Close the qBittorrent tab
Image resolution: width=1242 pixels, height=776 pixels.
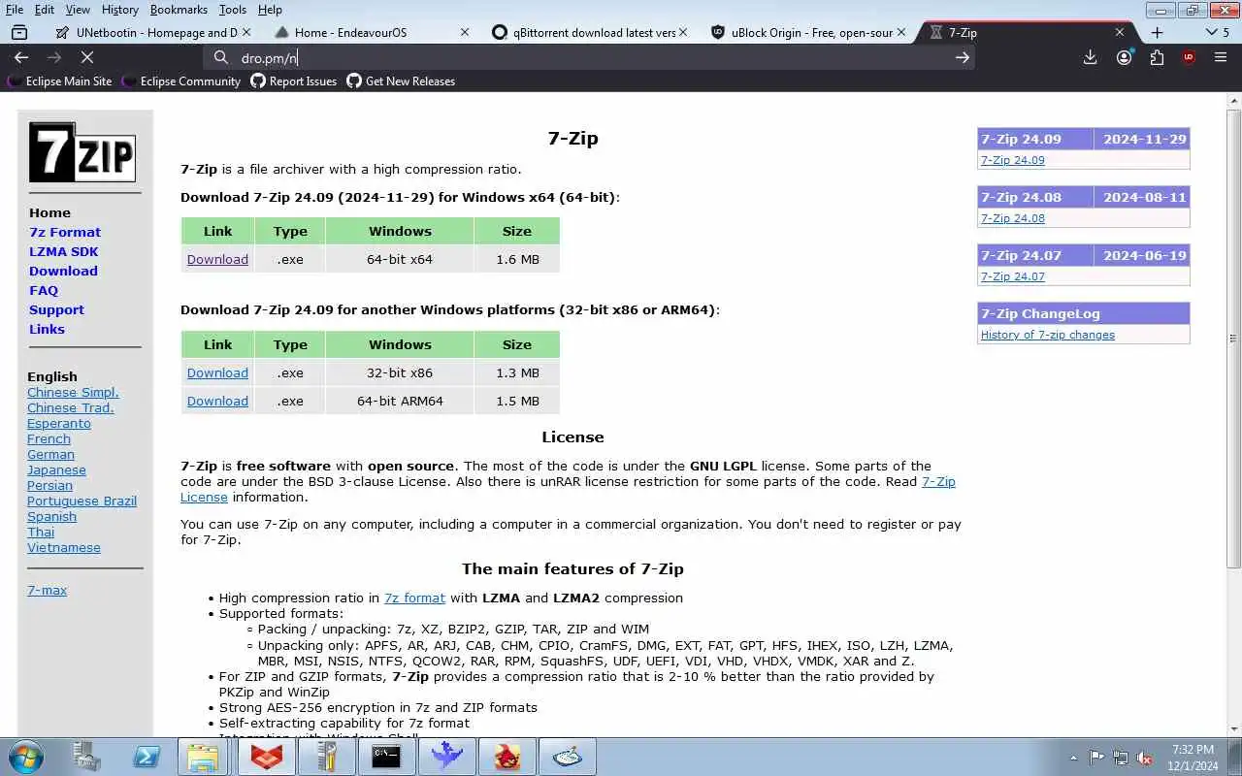coord(683,32)
